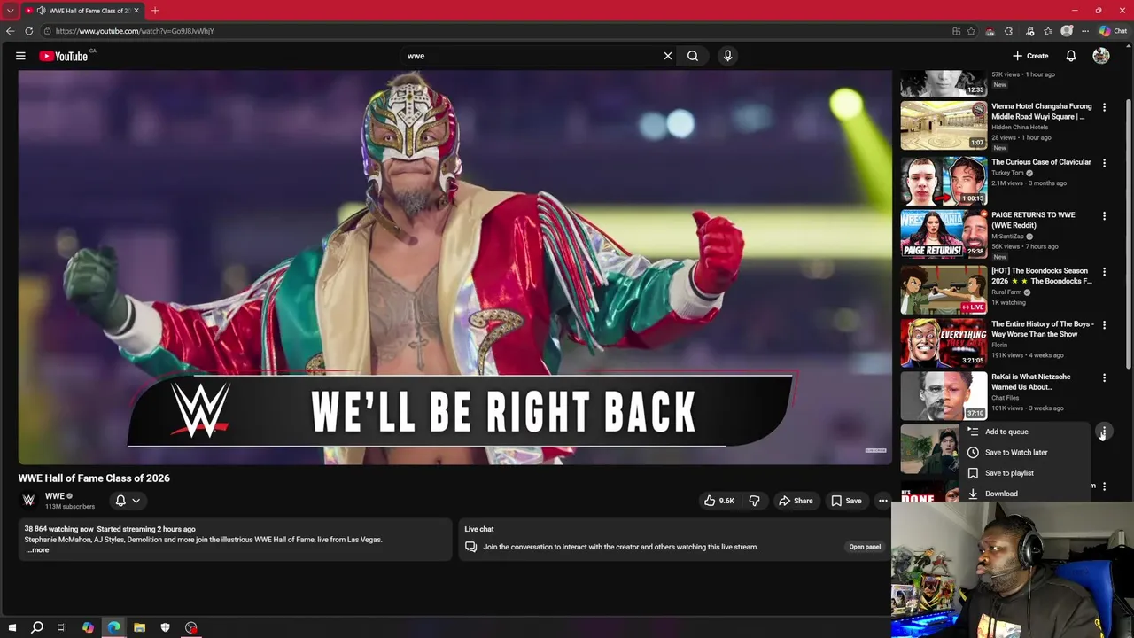
Task: Reload the page in the browser
Action: point(29,31)
